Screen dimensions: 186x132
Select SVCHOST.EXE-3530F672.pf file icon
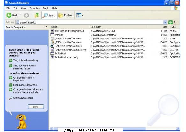pyautogui.click(x=52, y=31)
